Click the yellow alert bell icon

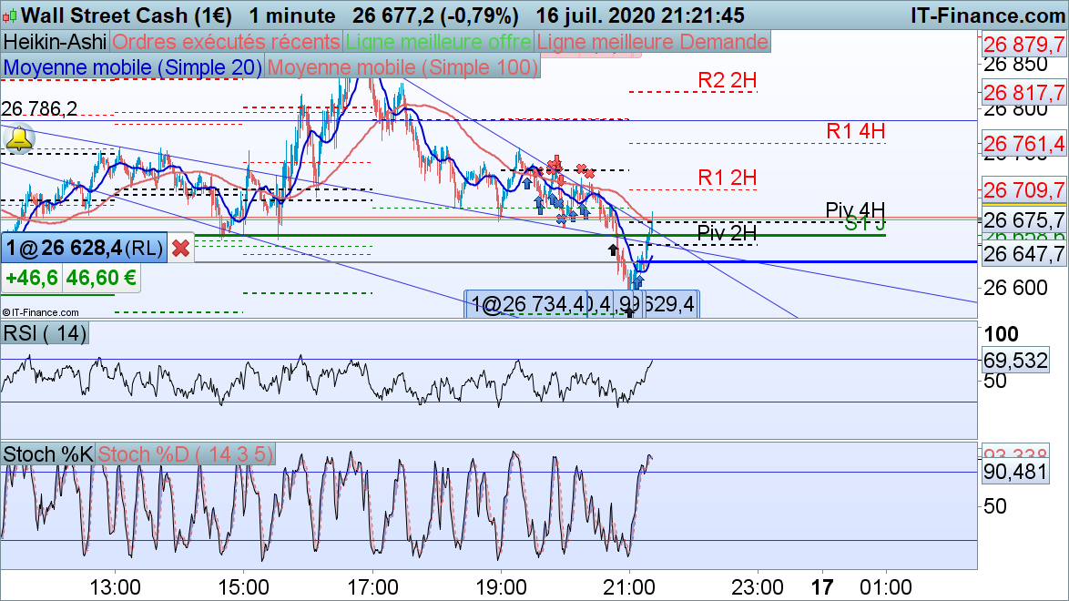pos(19,138)
